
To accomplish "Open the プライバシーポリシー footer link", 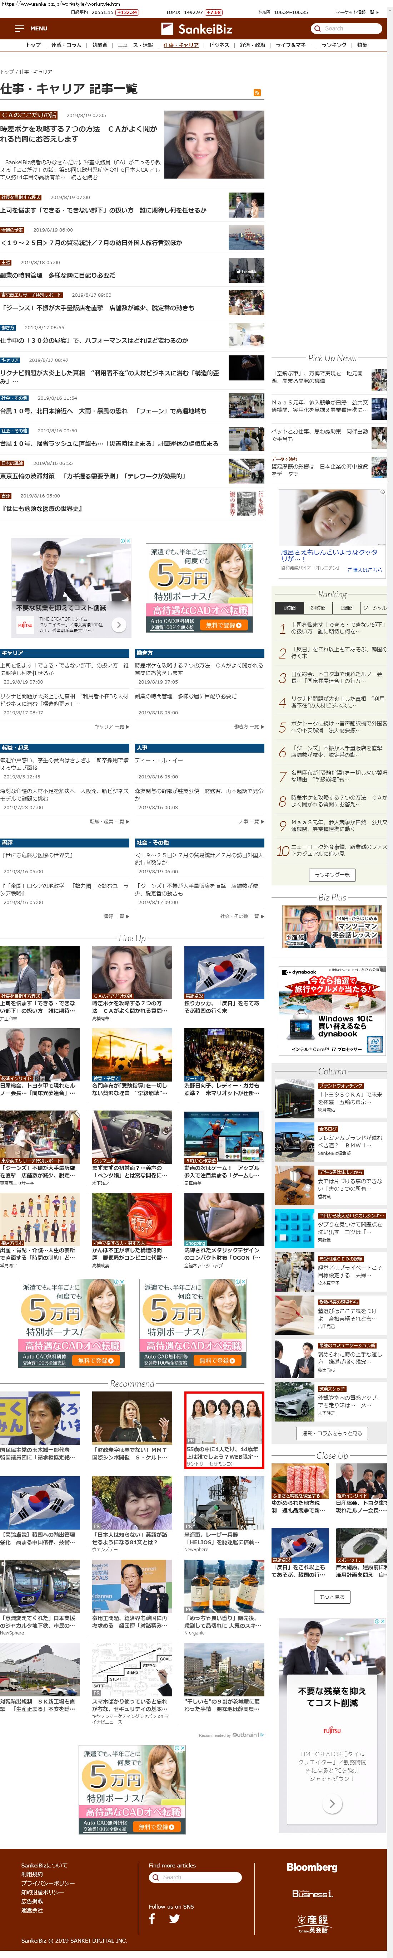I will 48,1883.
